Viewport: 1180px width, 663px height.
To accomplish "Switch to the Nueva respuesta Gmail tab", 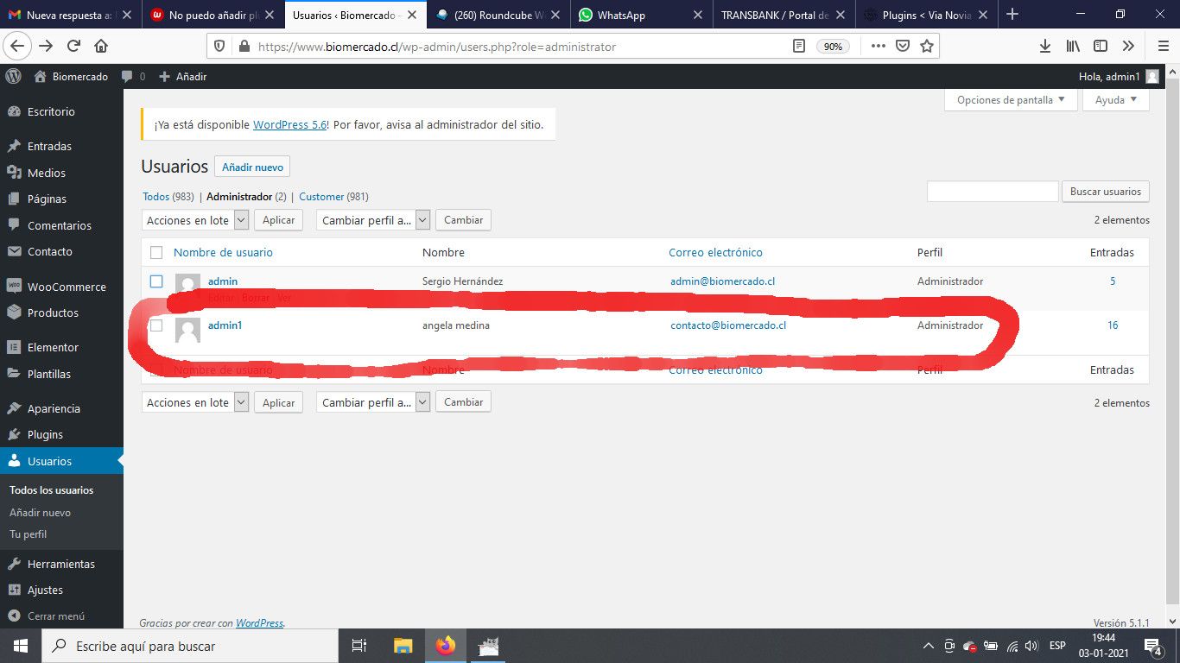I will pyautogui.click(x=69, y=15).
